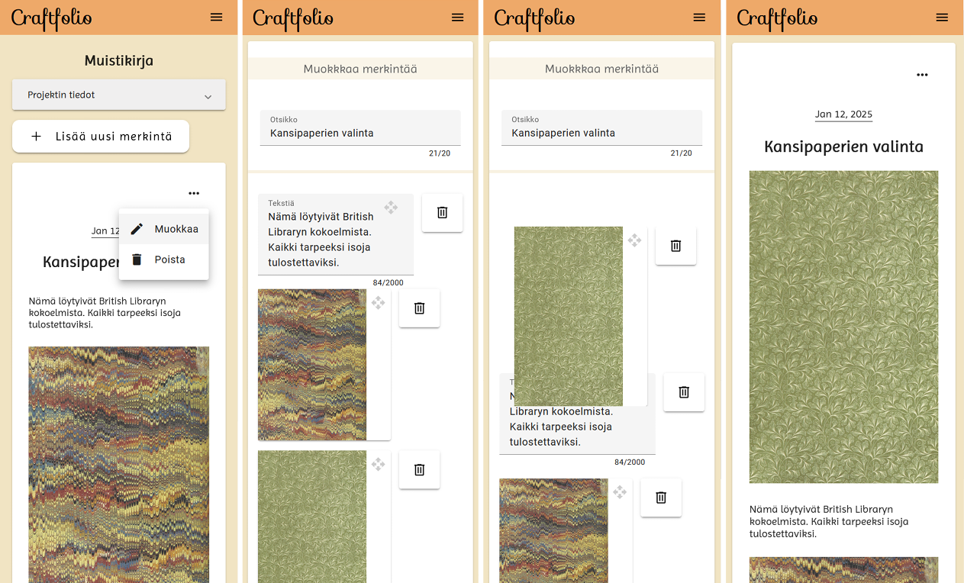
Task: Click the Jan 12, 2025 date in rightmost panel
Action: [x=843, y=114]
